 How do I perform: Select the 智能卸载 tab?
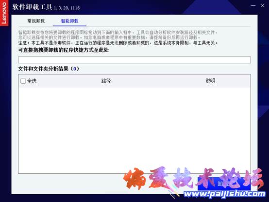coord(69,21)
